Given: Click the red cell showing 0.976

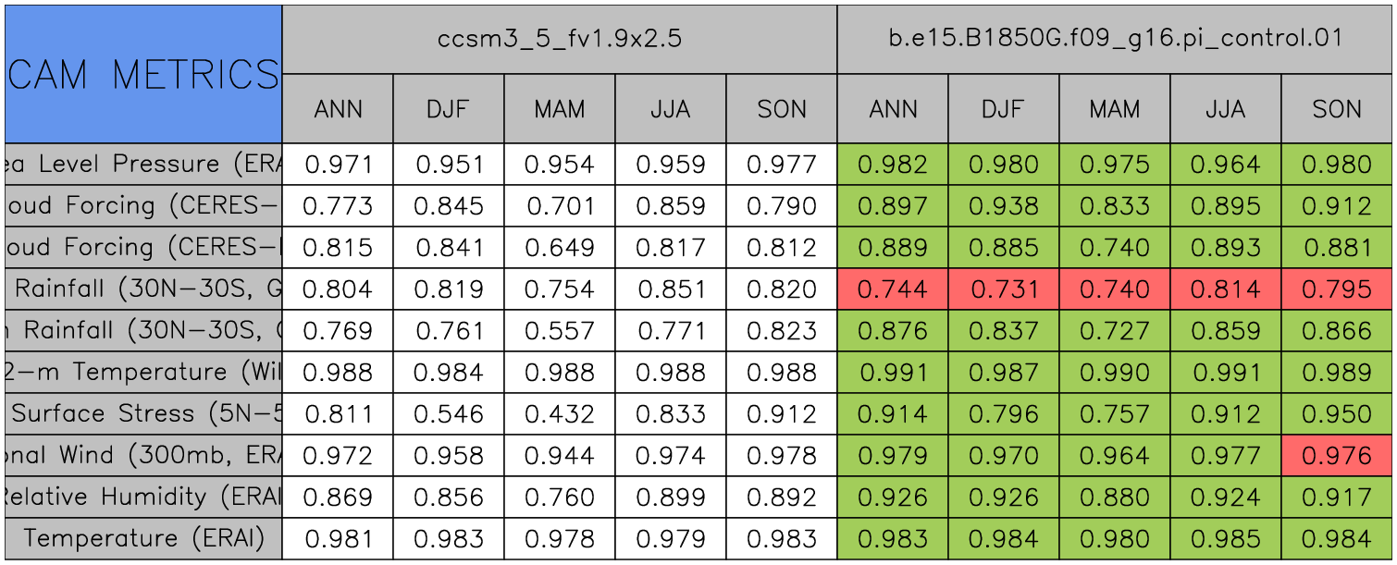Looking at the screenshot, I should coord(1337,455).
